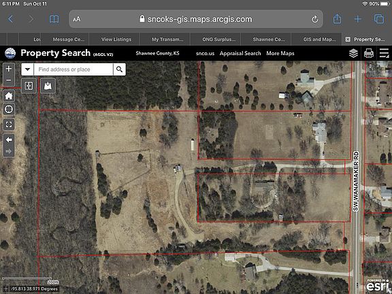The height and width of the screenshot is (294, 392).
Task: Switch to the View Listings tab
Action: pyautogui.click(x=115, y=39)
